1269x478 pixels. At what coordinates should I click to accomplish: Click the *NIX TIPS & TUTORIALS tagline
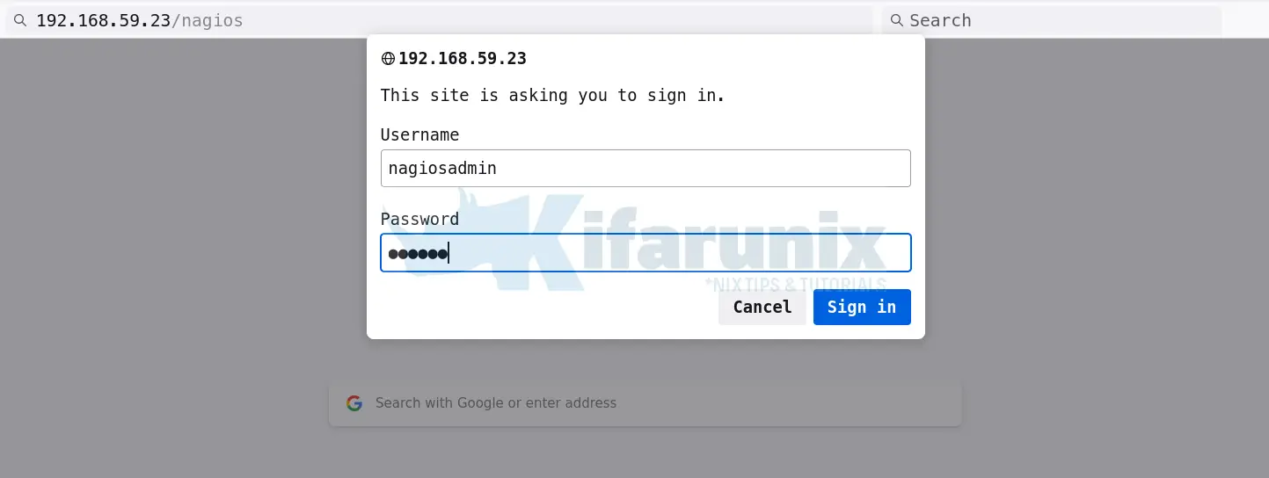(796, 283)
